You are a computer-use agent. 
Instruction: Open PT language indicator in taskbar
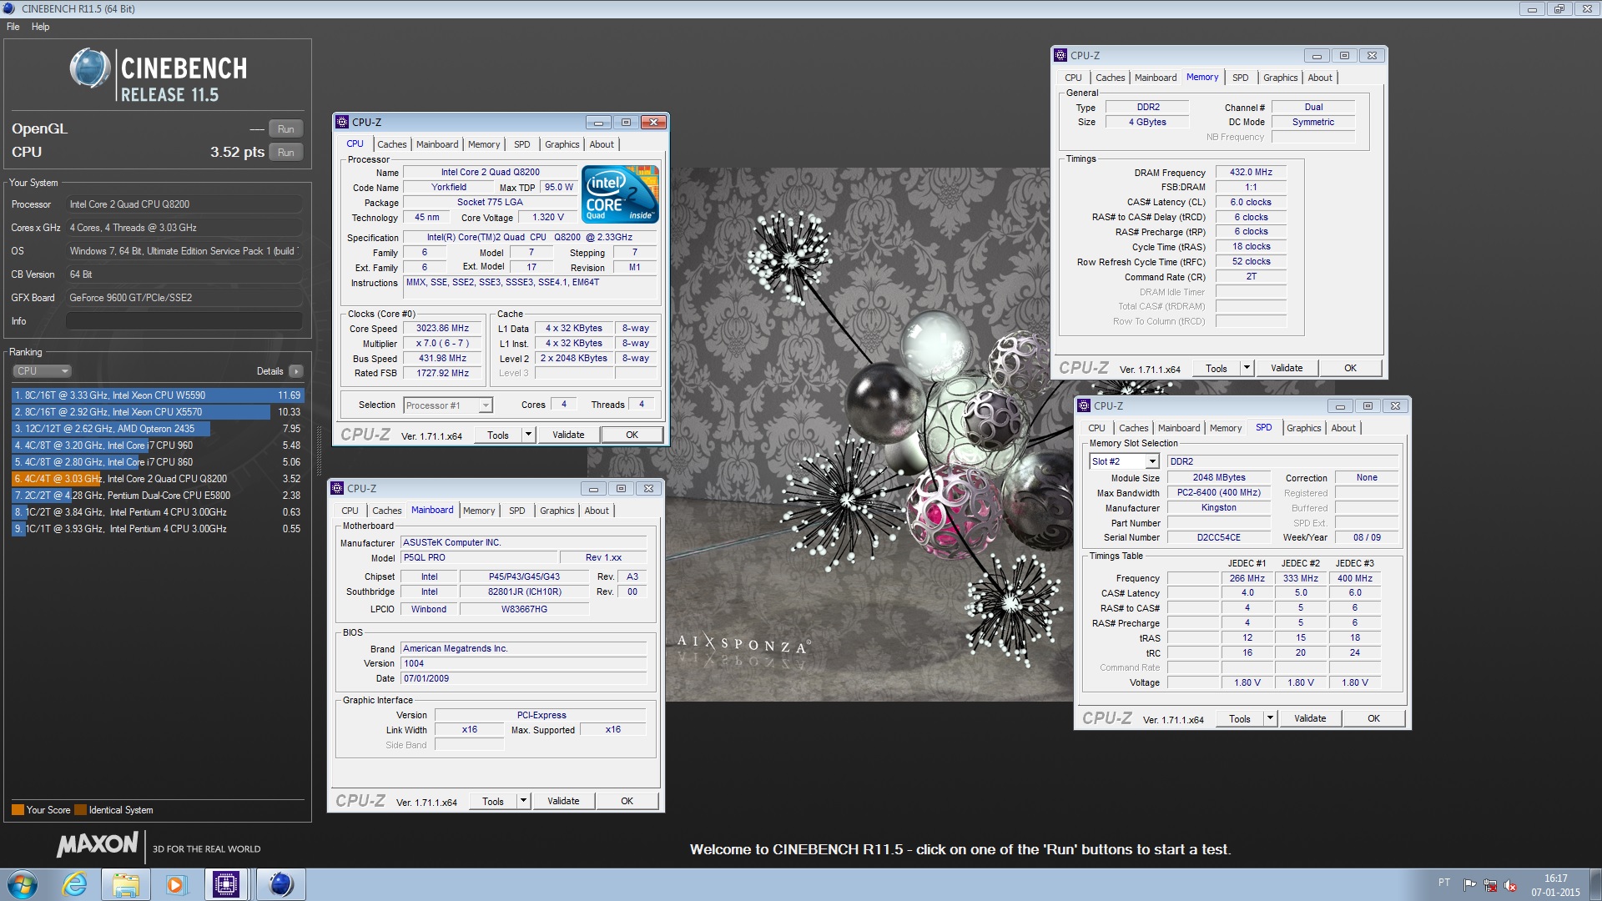click(1444, 883)
